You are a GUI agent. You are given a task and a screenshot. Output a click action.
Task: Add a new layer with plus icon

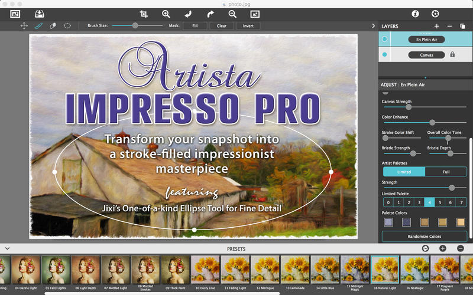[437, 27]
